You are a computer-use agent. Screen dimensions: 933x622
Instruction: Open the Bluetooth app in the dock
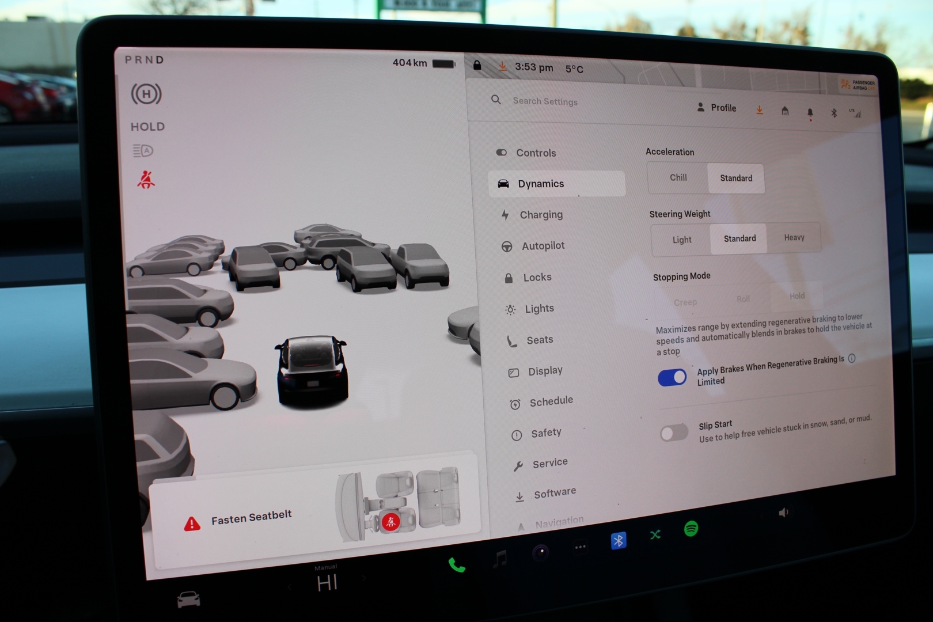pyautogui.click(x=618, y=540)
